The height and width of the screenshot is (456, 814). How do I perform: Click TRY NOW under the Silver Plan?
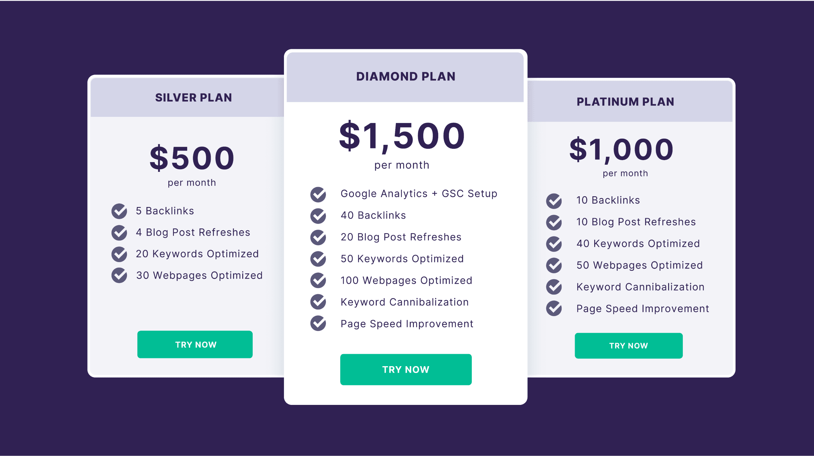pyautogui.click(x=195, y=344)
